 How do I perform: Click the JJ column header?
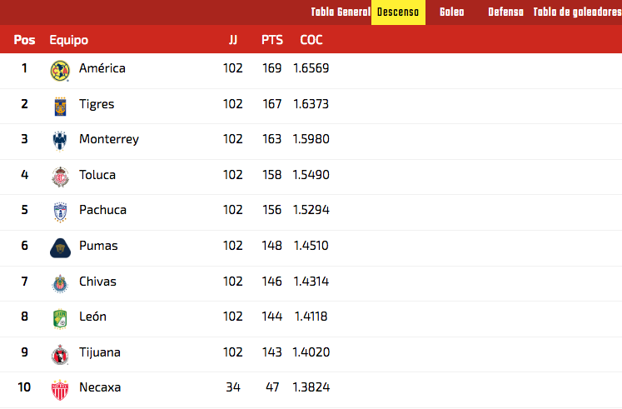(x=233, y=40)
